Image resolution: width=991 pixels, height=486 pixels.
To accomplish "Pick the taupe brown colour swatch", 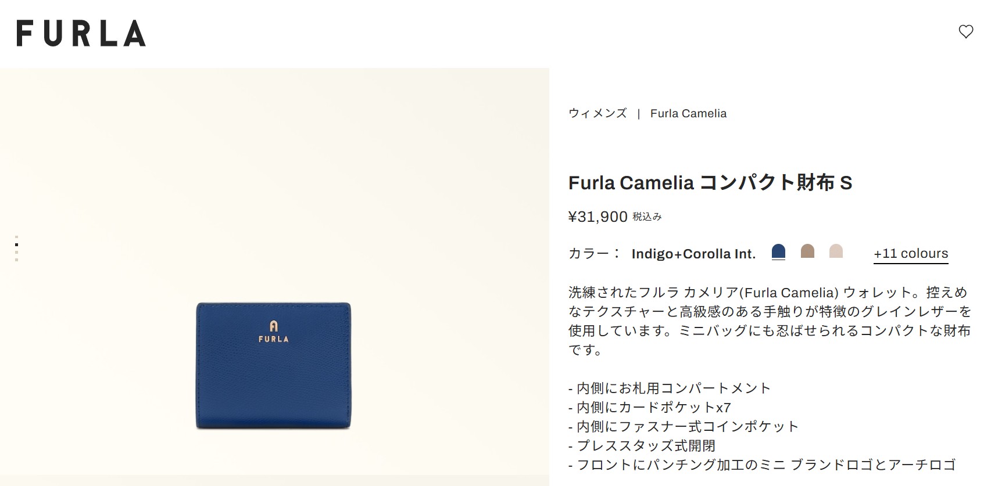I will pyautogui.click(x=807, y=251).
